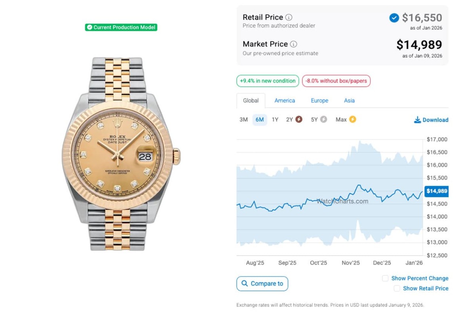Select the 6M time range
The height and width of the screenshot is (314, 475).
pos(260,119)
